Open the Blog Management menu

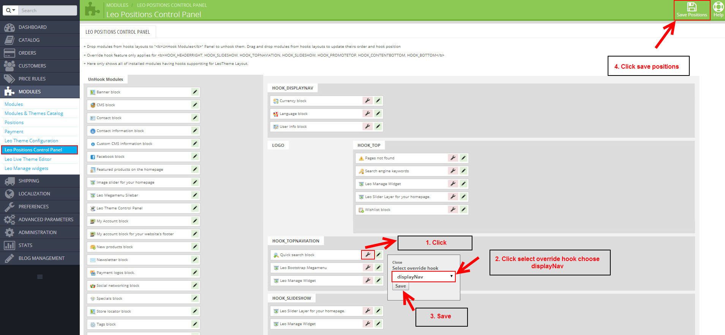40,258
